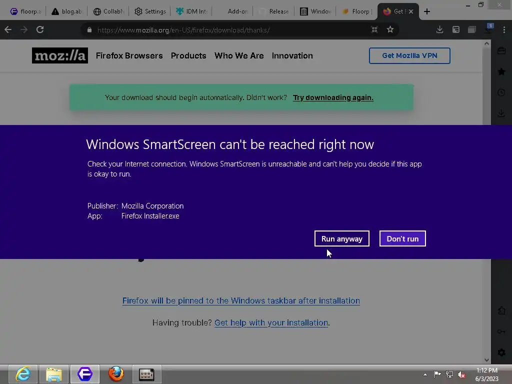Switch to the IDM Int tab
Image resolution: width=512 pixels, height=384 pixels.
coord(191,11)
